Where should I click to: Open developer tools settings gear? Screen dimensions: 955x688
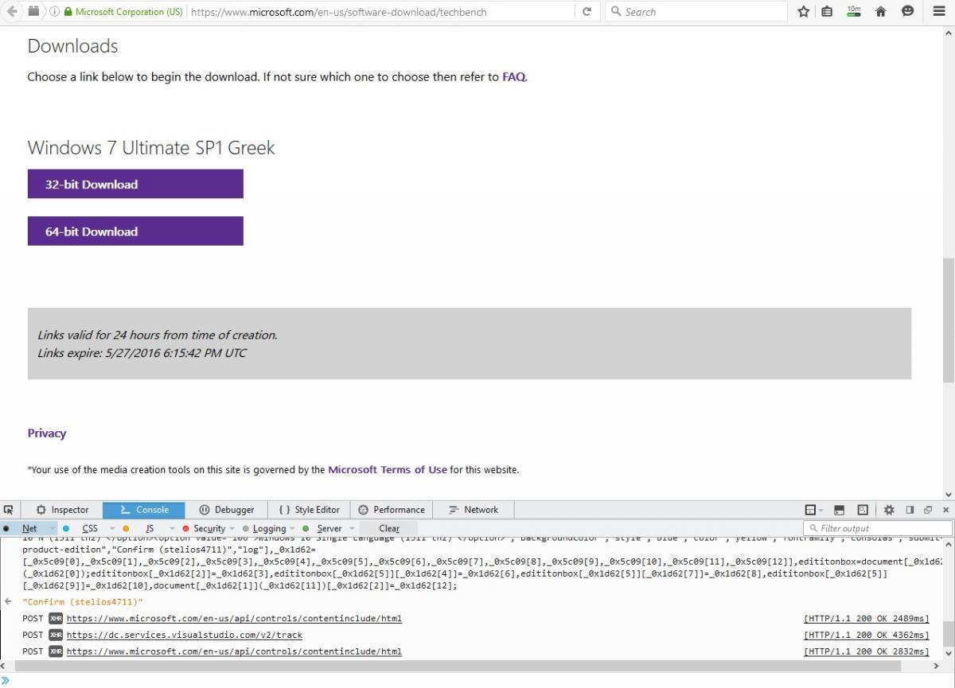(889, 510)
